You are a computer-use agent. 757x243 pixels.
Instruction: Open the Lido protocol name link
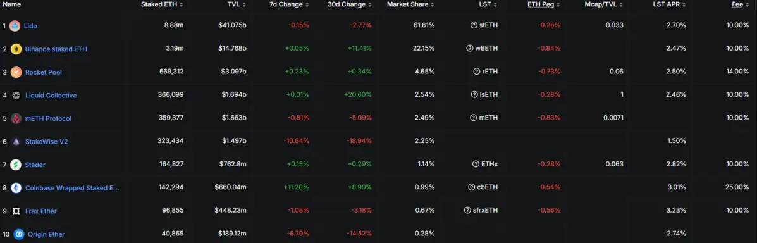pos(30,25)
